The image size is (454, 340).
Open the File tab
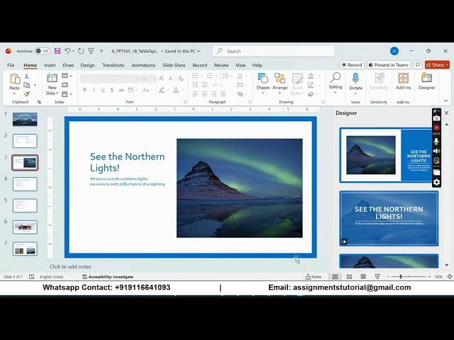(x=11, y=65)
